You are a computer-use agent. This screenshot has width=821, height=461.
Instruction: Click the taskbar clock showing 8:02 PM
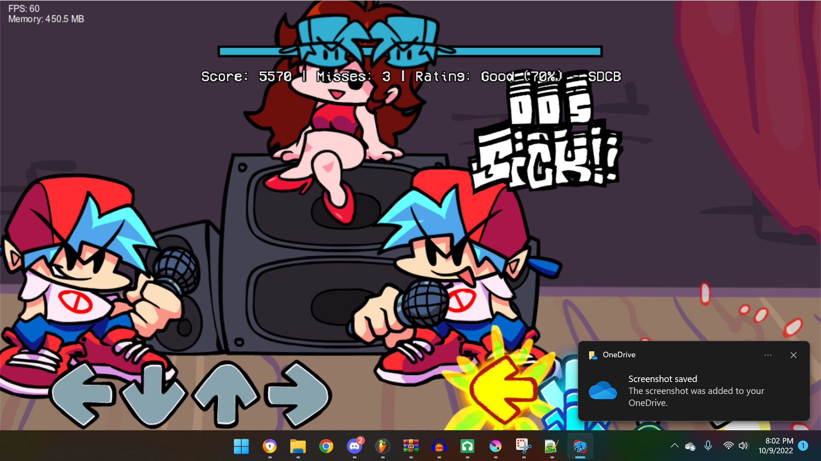(776, 446)
